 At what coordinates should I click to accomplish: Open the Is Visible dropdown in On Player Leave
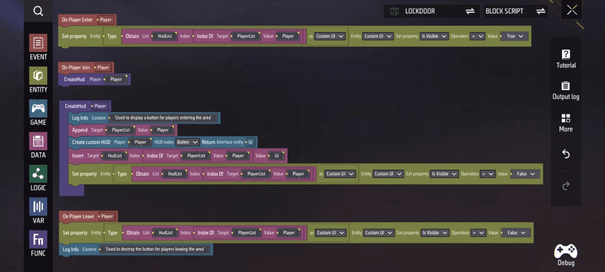click(x=434, y=233)
